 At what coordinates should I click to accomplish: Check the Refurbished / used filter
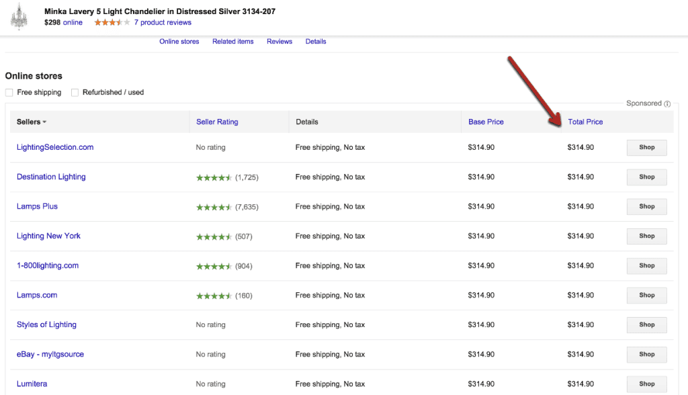coord(75,93)
